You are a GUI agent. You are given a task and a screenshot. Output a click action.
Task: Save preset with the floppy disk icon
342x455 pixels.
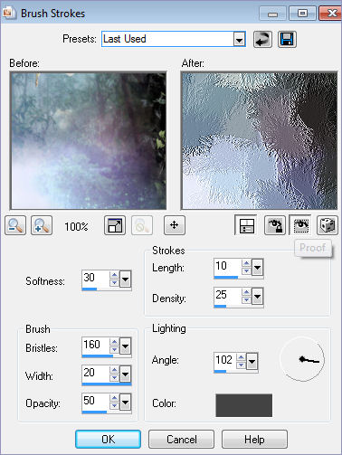click(287, 39)
